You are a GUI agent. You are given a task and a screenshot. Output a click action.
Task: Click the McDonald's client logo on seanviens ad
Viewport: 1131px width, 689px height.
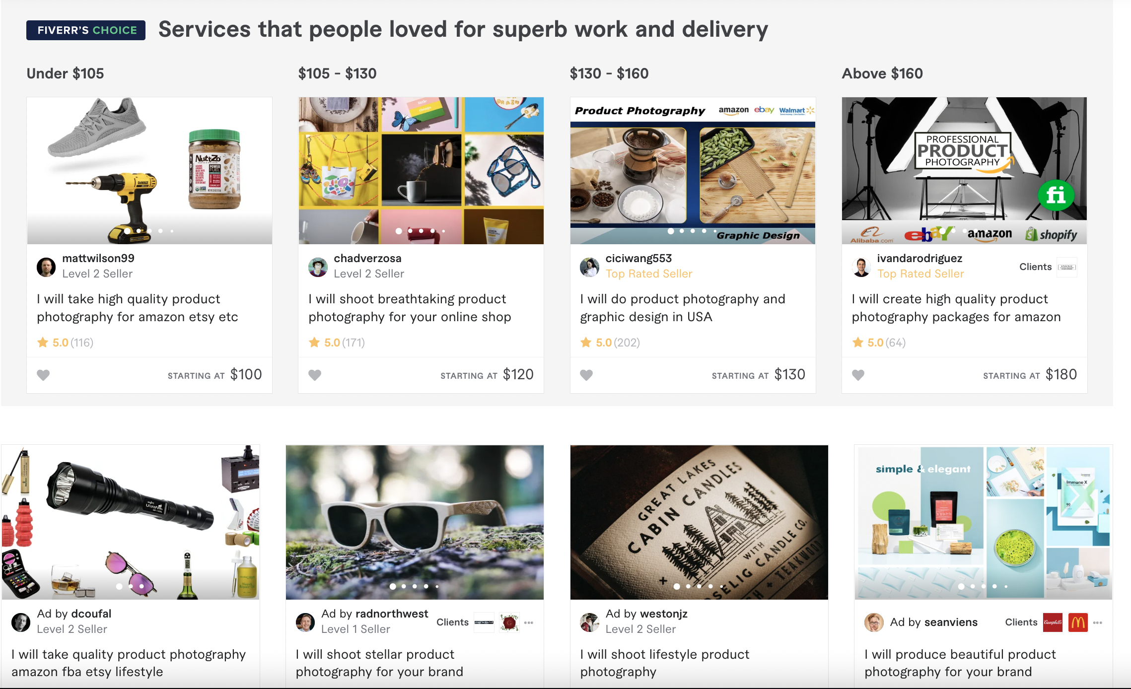click(1078, 622)
